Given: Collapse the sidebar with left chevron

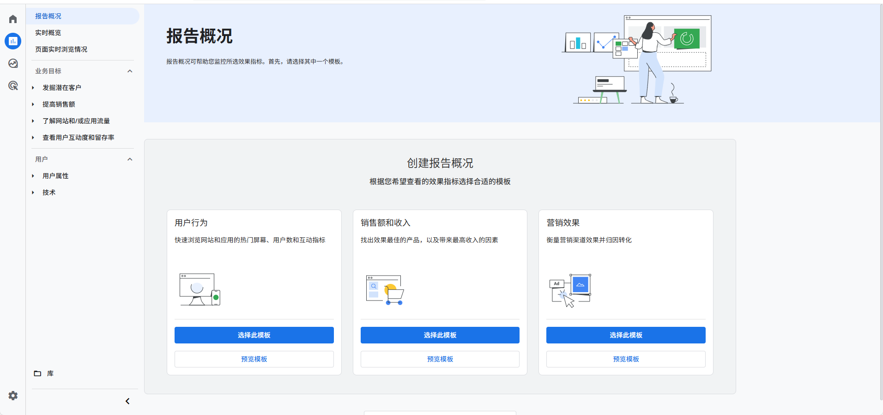Looking at the screenshot, I should [127, 401].
